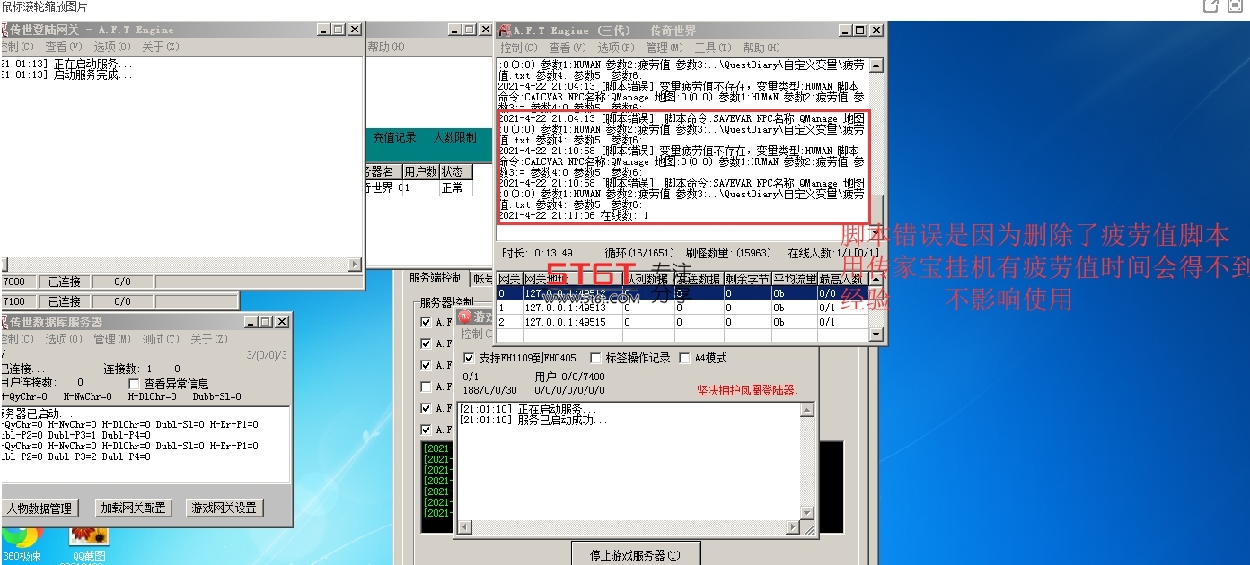The image size is (1250, 565).
Task: Click the gateway table's scroll-down arrow
Action: 876,335
